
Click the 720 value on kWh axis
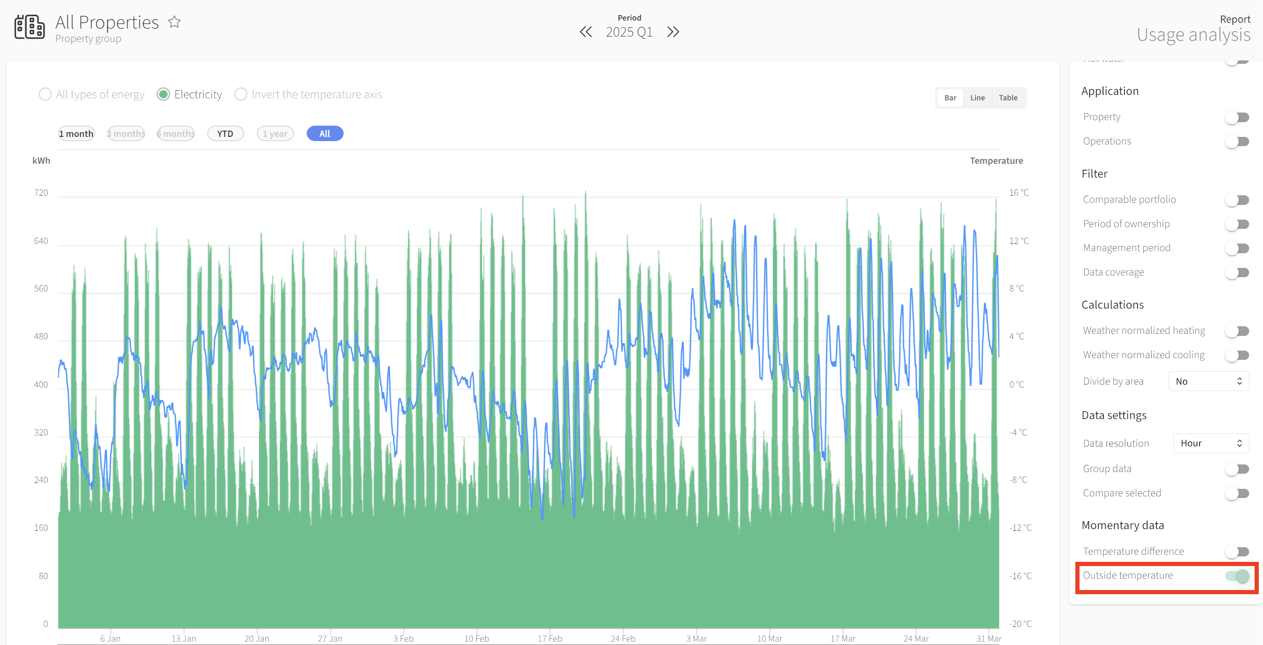point(41,193)
